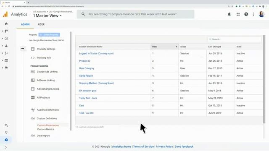Screen dimensions: 269x151
Task: Open Audience person icon in sidebar
Action: (x=6, y=46)
